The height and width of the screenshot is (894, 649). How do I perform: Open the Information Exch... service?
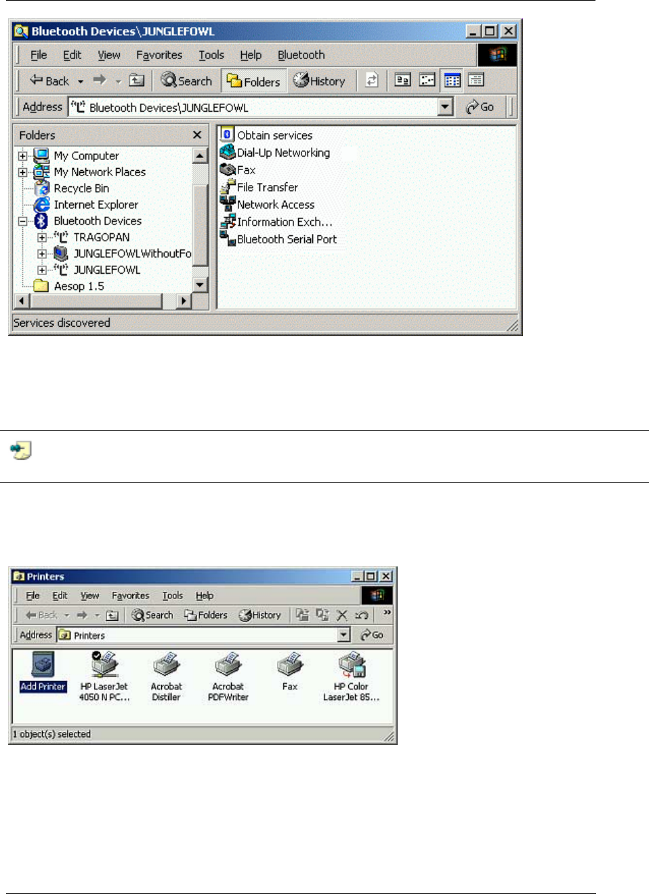[x=276, y=222]
